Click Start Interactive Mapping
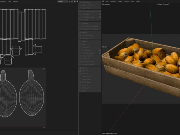 click(90, 26)
